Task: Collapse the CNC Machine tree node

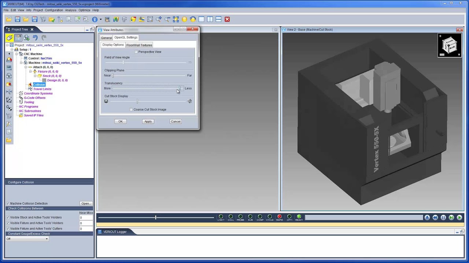Action: pos(16,54)
